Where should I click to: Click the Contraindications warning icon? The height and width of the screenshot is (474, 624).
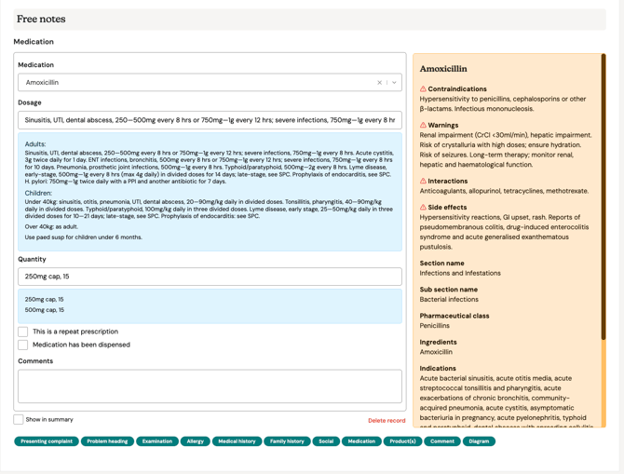[x=423, y=89]
